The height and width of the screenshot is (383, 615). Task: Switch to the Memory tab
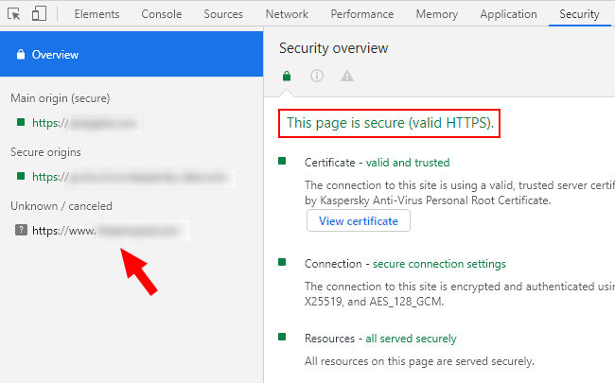437,14
